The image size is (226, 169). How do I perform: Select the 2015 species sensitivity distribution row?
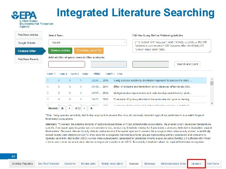126,80
